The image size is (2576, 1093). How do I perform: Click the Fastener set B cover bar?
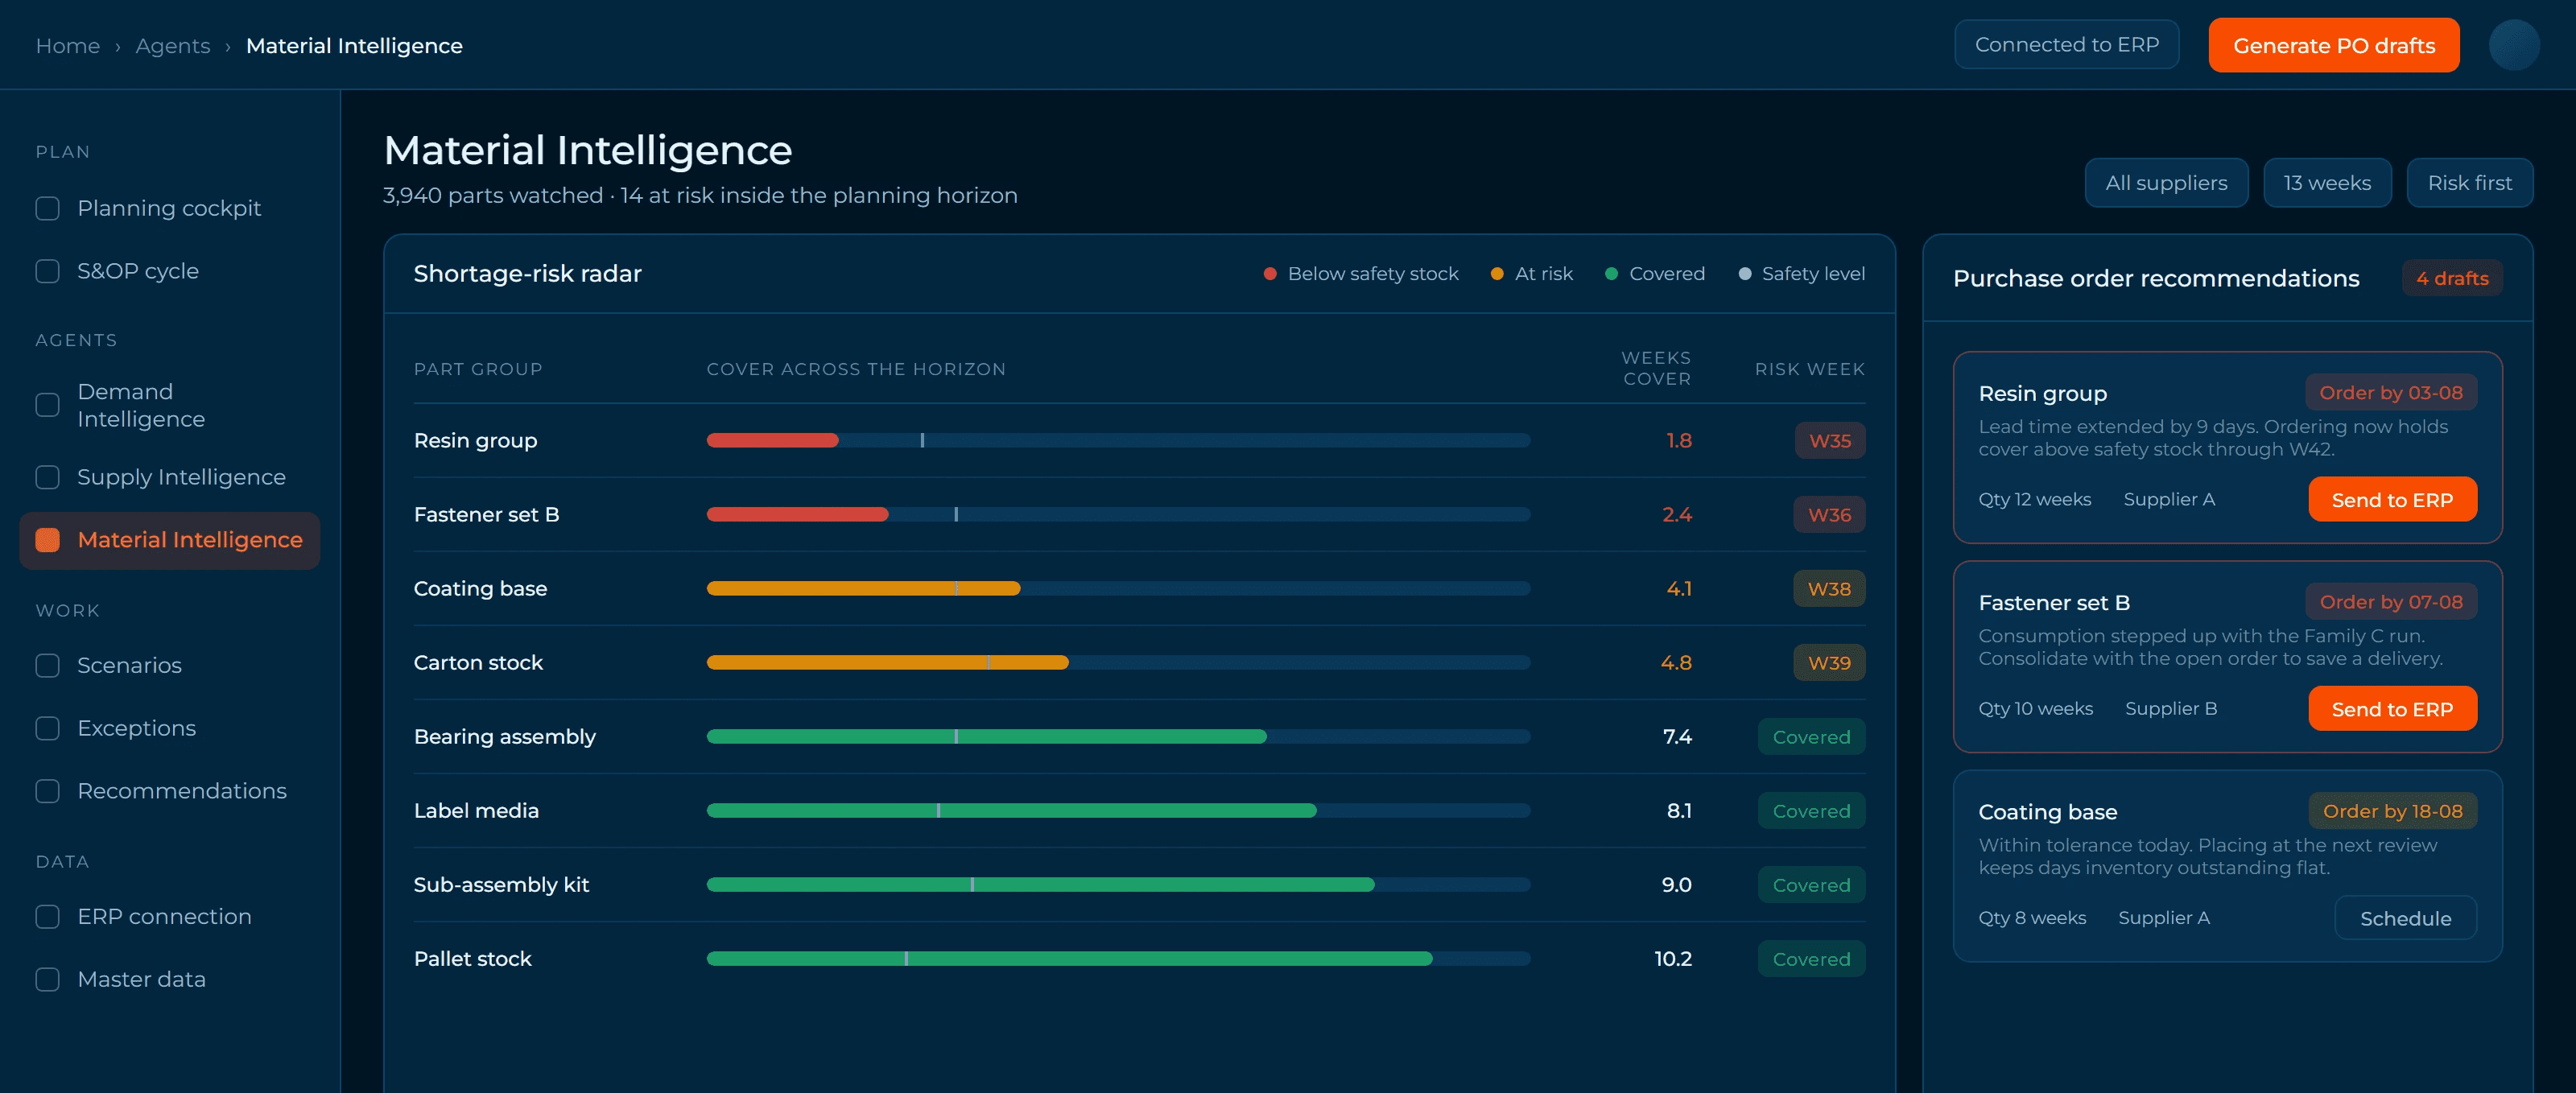tap(1118, 514)
